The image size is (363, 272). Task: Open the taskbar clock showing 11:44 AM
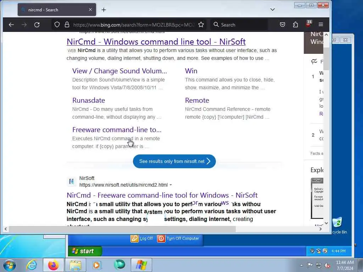click(345, 265)
